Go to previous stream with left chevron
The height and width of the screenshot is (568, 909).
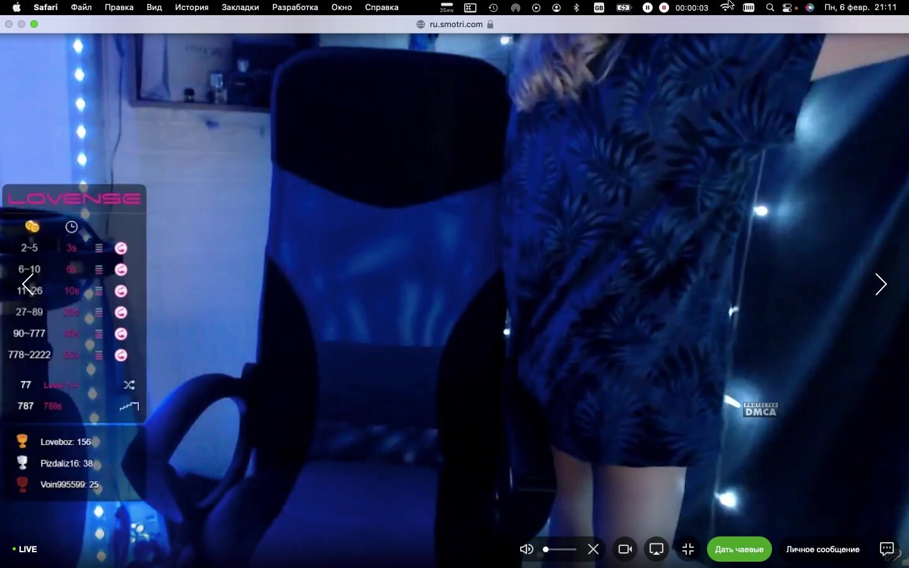[x=28, y=284]
